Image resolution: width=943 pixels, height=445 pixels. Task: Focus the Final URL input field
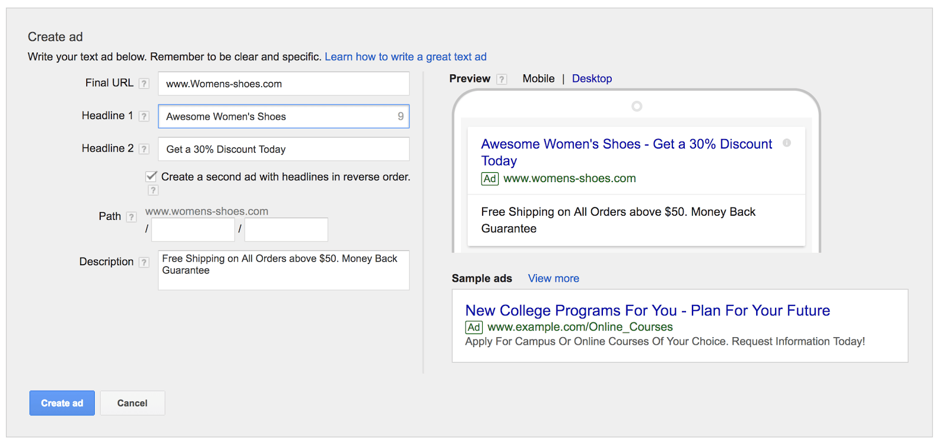[283, 84]
